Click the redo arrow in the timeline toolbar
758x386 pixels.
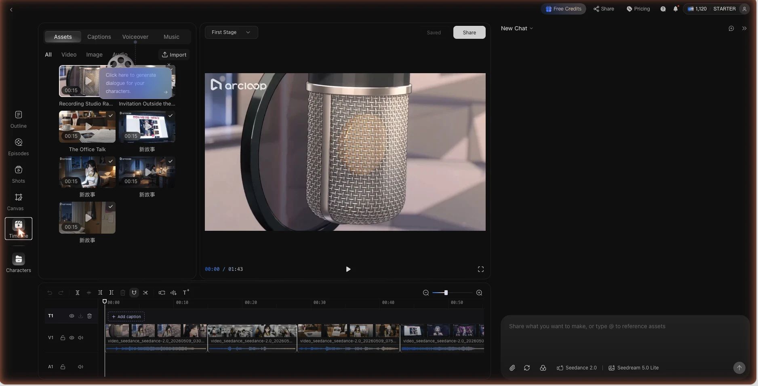[61, 293]
